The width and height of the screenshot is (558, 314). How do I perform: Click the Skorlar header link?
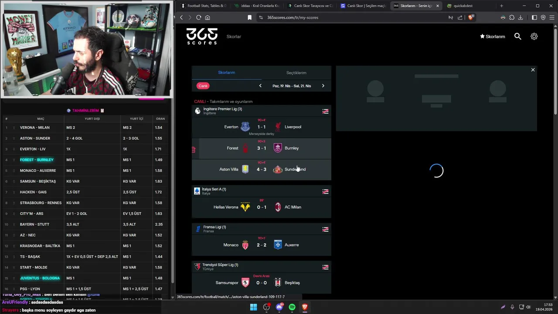[x=234, y=37]
